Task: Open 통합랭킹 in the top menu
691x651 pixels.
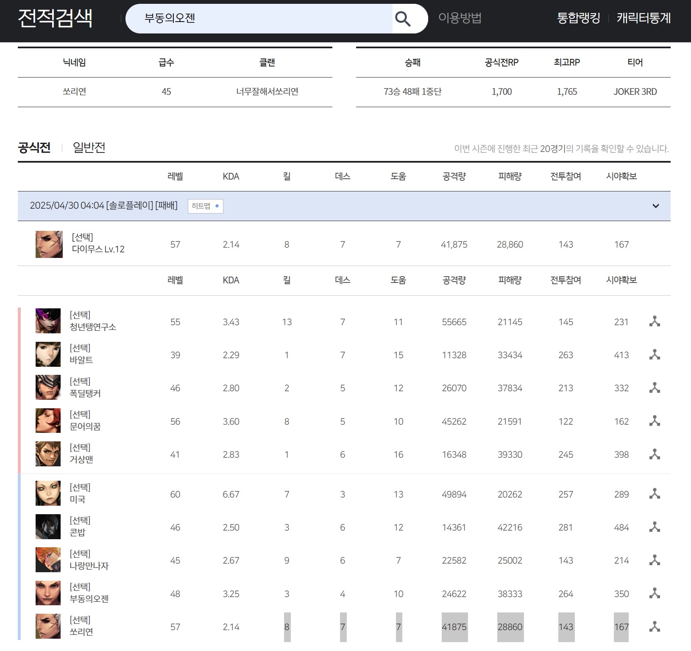Action: coord(578,18)
